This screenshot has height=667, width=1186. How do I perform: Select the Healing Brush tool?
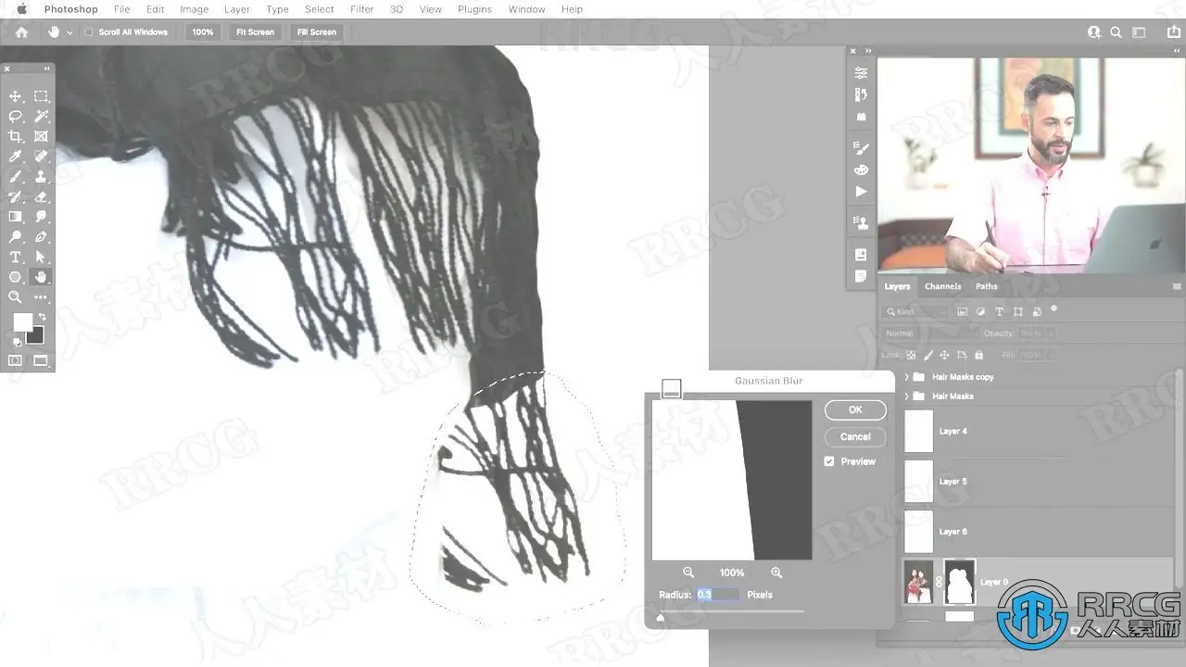coord(41,157)
